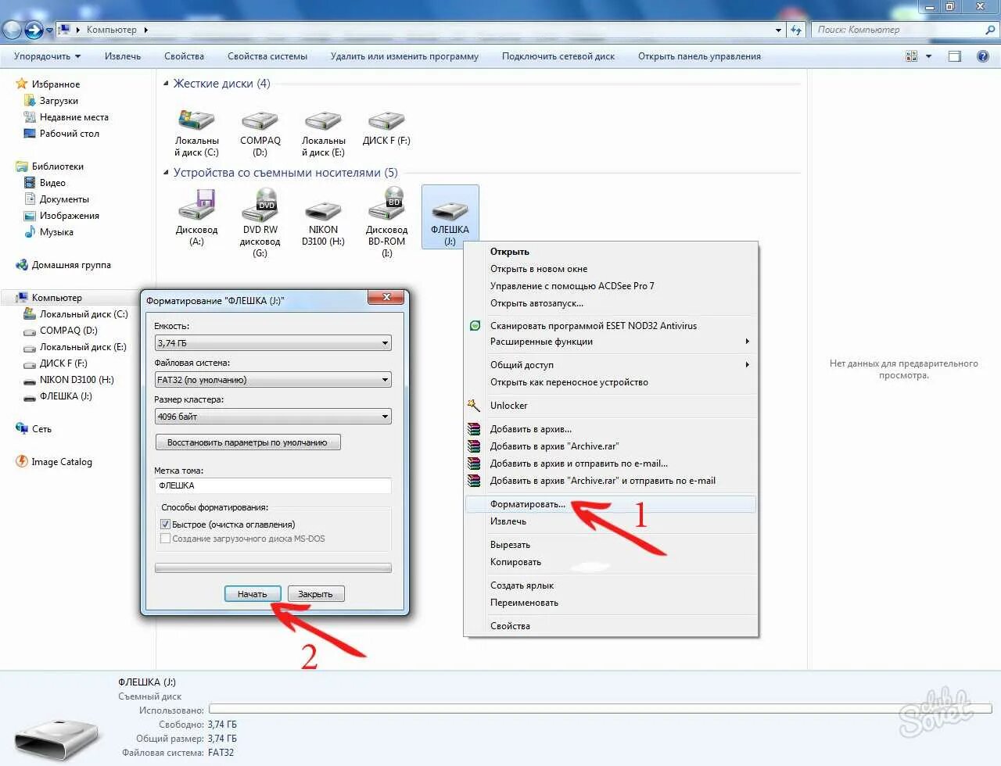Select NIKON D3100 (H:) in sidebar tree
Viewport: 1001px width, 766px height.
coord(77,380)
